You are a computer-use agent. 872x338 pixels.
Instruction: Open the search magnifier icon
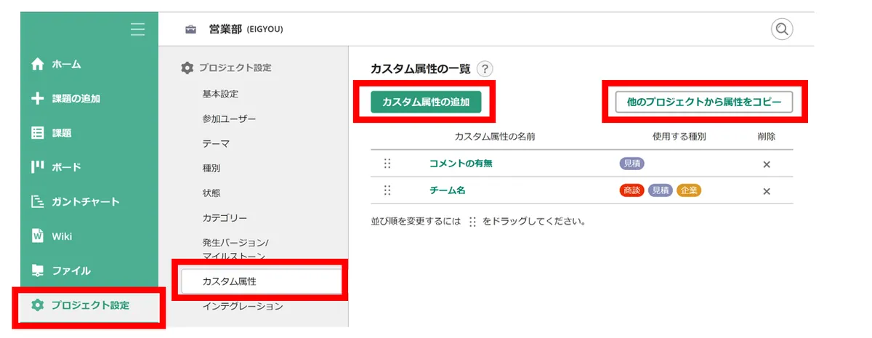click(782, 29)
